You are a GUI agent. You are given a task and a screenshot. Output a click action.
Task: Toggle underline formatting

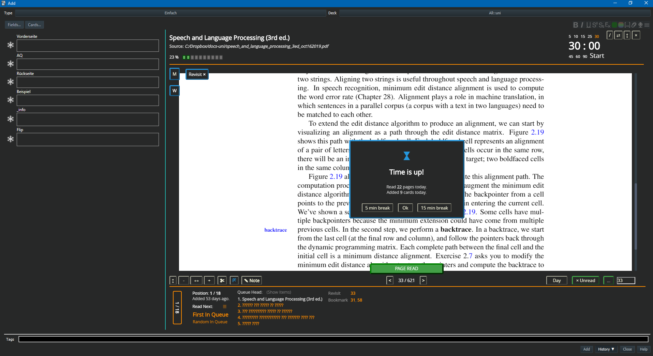click(589, 25)
